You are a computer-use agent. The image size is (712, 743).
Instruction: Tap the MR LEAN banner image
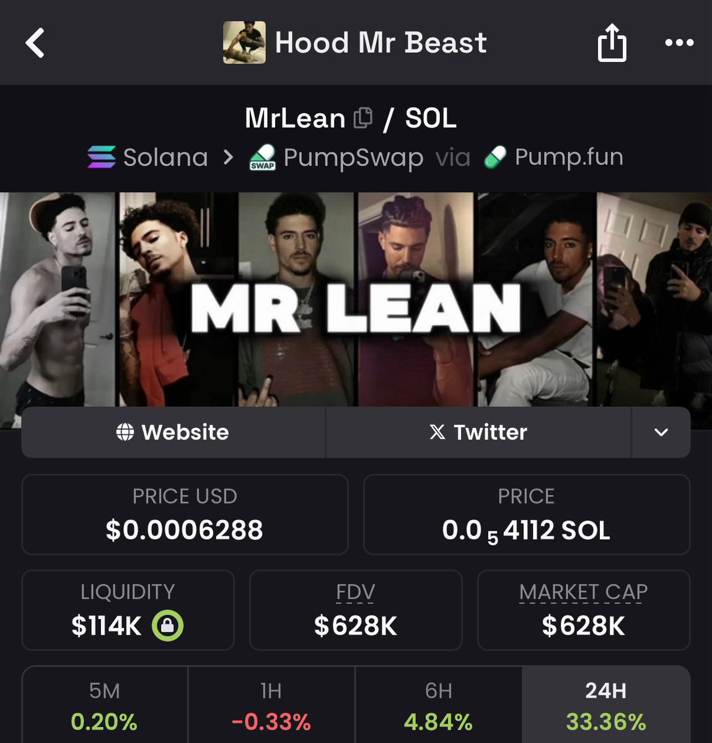point(356,300)
